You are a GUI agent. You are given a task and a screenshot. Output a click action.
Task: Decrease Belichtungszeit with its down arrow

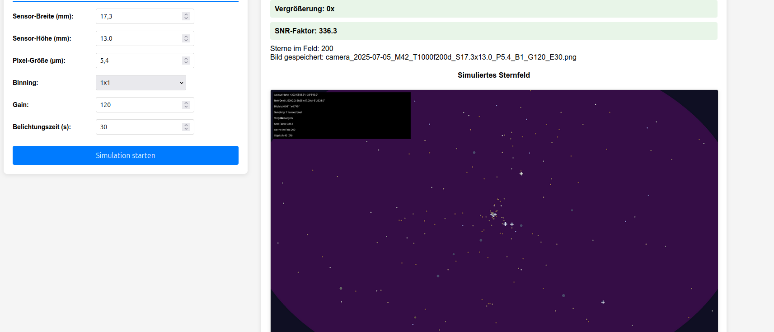(x=186, y=129)
